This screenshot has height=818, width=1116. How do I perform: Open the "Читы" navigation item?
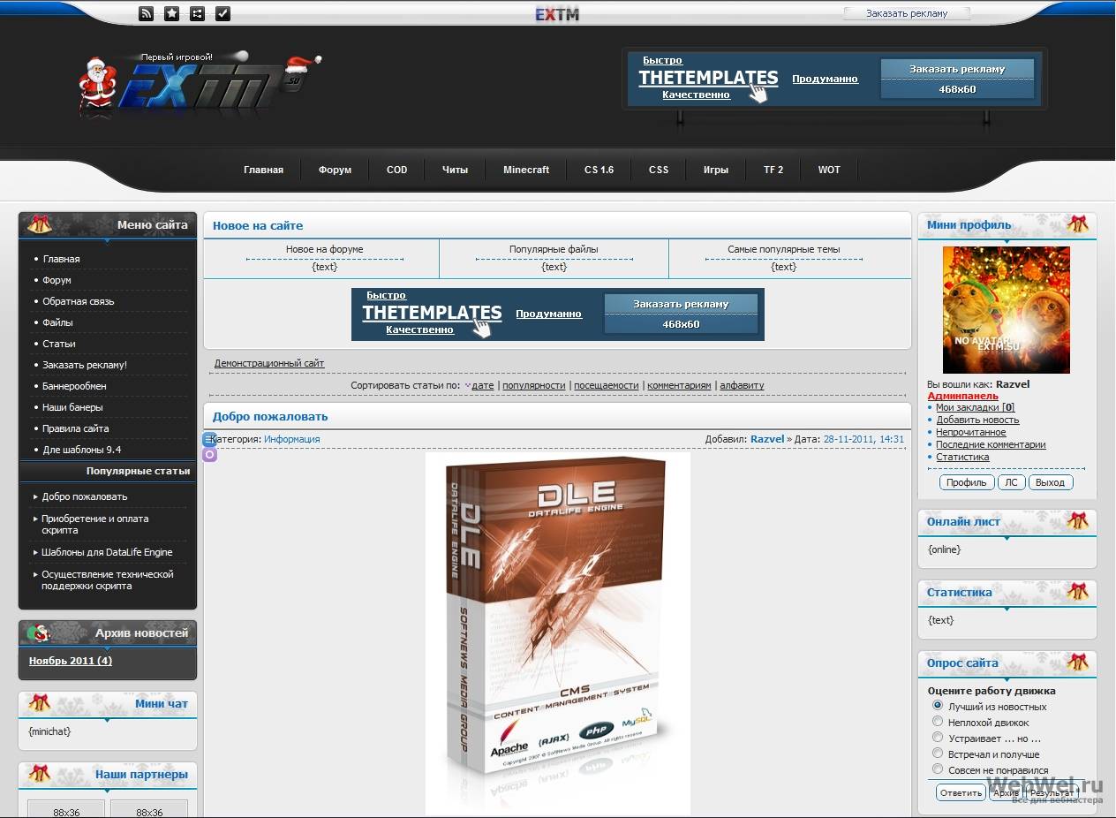(x=455, y=170)
